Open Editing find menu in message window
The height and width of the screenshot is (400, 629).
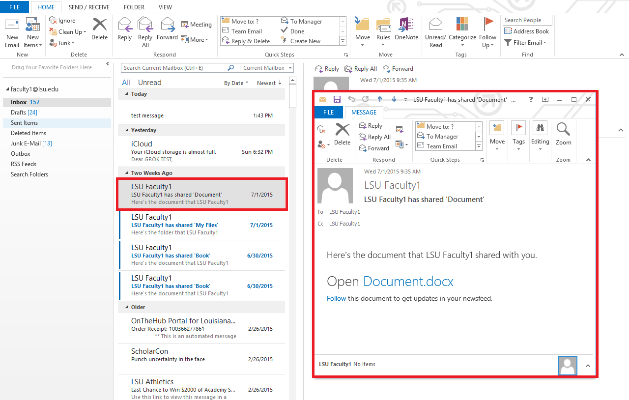click(x=540, y=136)
